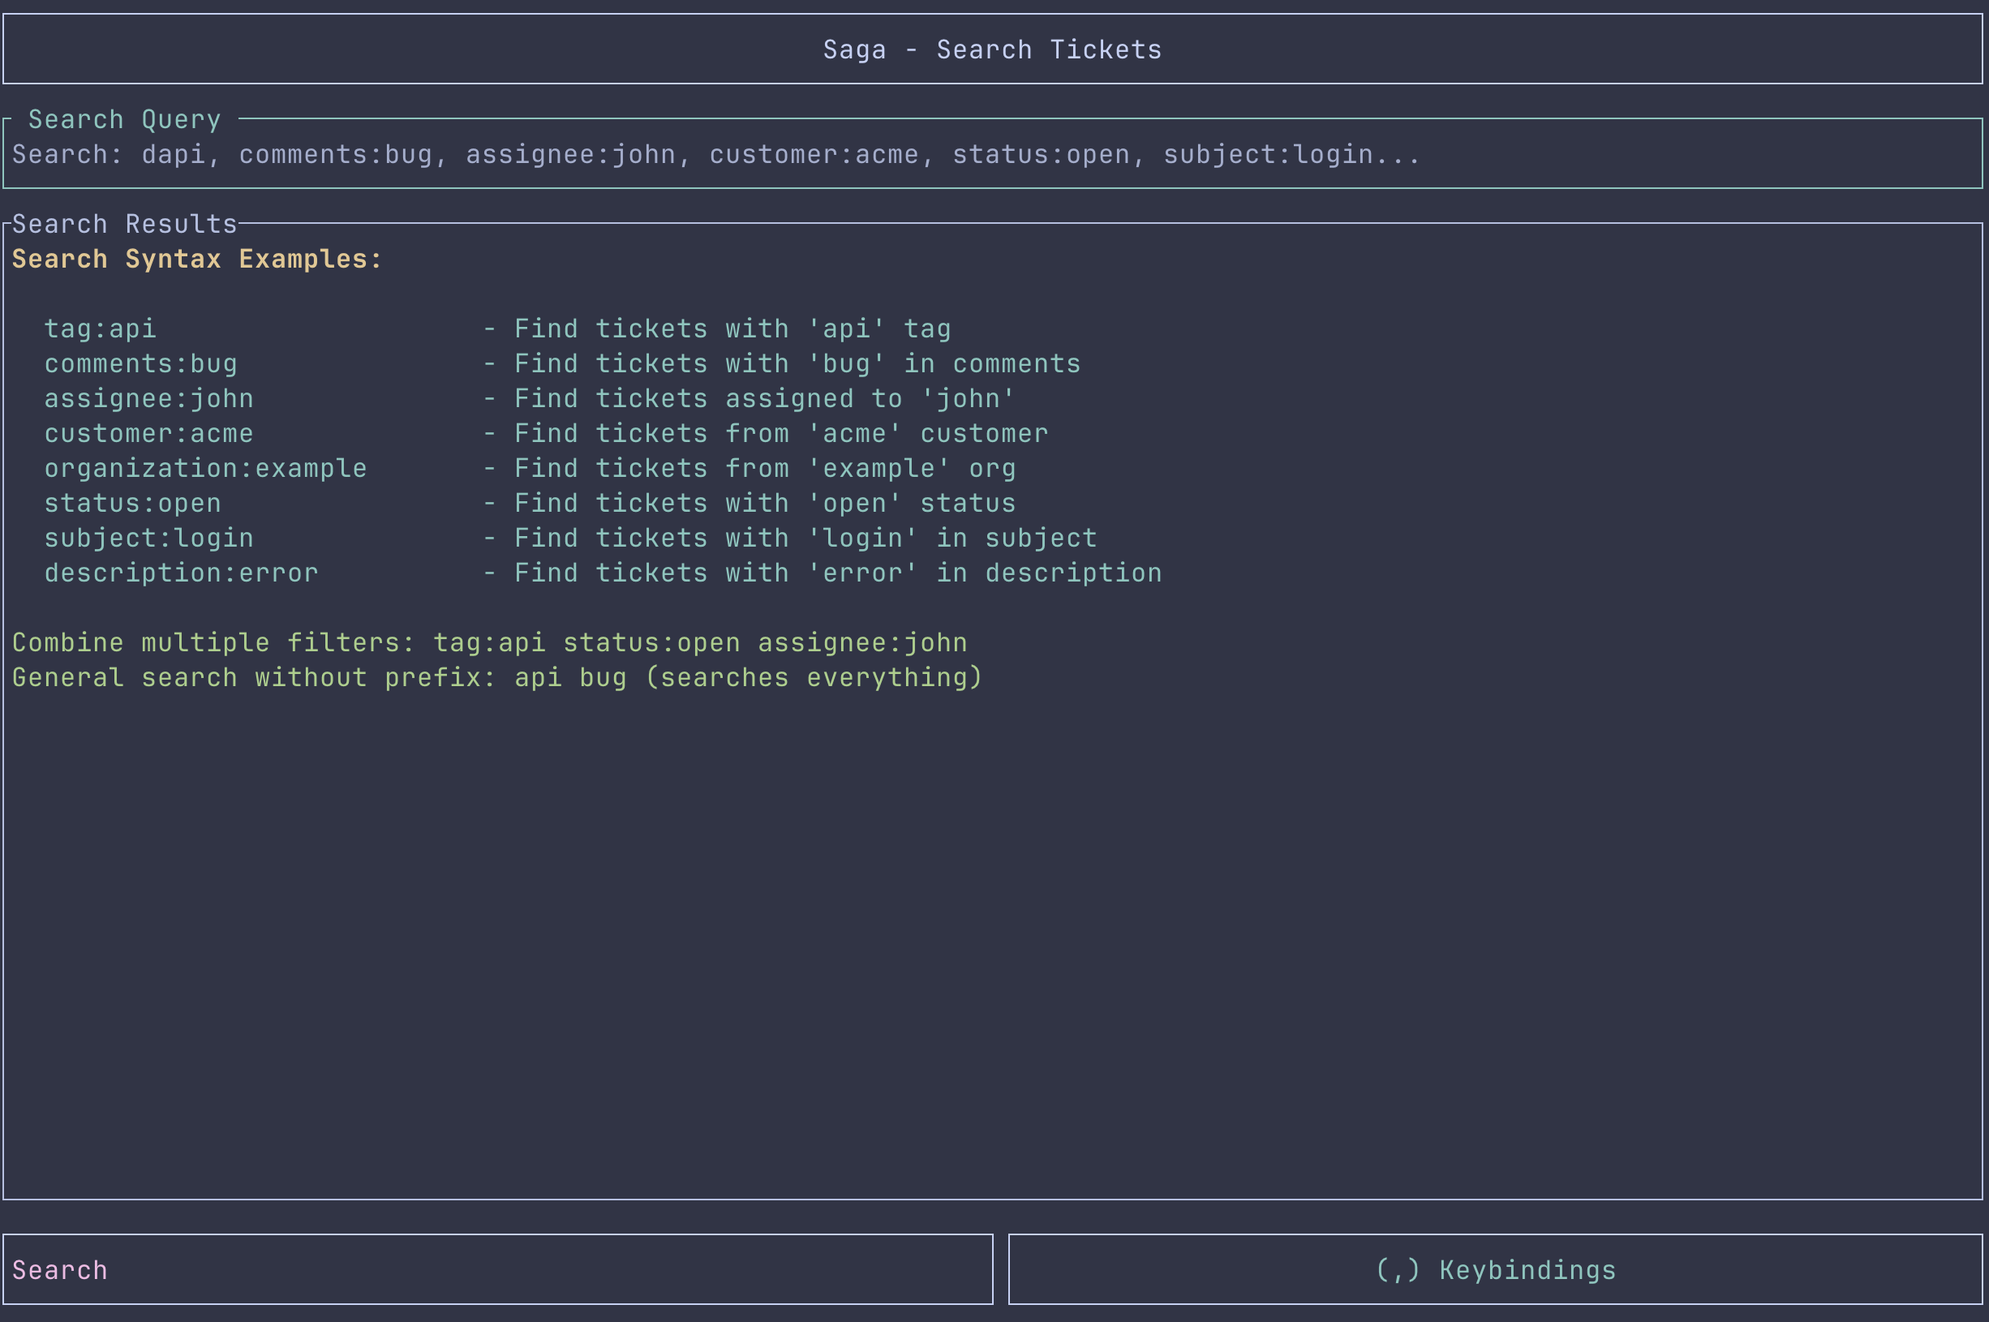The height and width of the screenshot is (1322, 1989).
Task: Open the Keybindings panel
Action: click(1497, 1269)
